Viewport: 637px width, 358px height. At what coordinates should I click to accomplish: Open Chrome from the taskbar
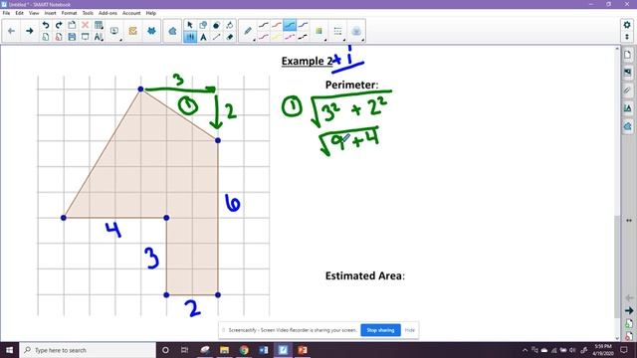[244, 350]
